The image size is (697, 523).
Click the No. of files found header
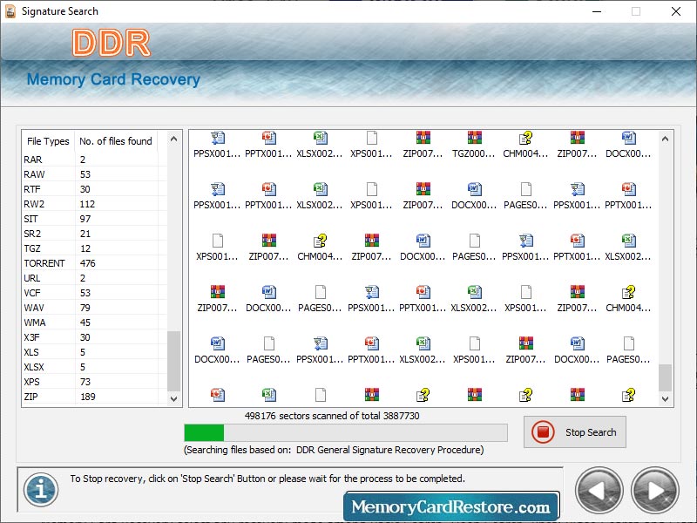(116, 141)
